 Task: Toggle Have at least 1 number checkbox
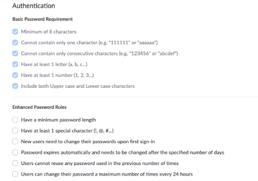[15, 75]
